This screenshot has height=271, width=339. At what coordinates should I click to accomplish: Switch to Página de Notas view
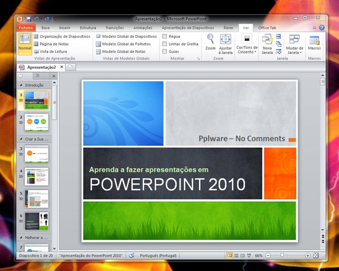[x=51, y=44]
